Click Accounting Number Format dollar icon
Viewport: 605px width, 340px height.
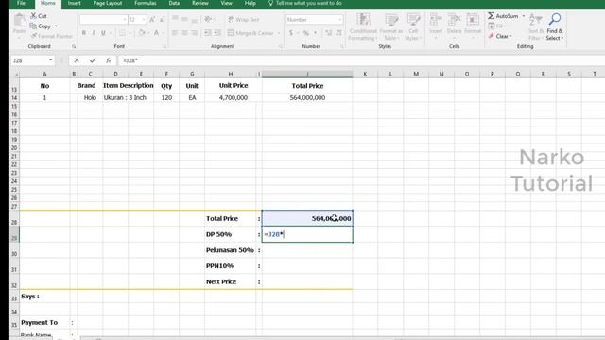point(291,33)
